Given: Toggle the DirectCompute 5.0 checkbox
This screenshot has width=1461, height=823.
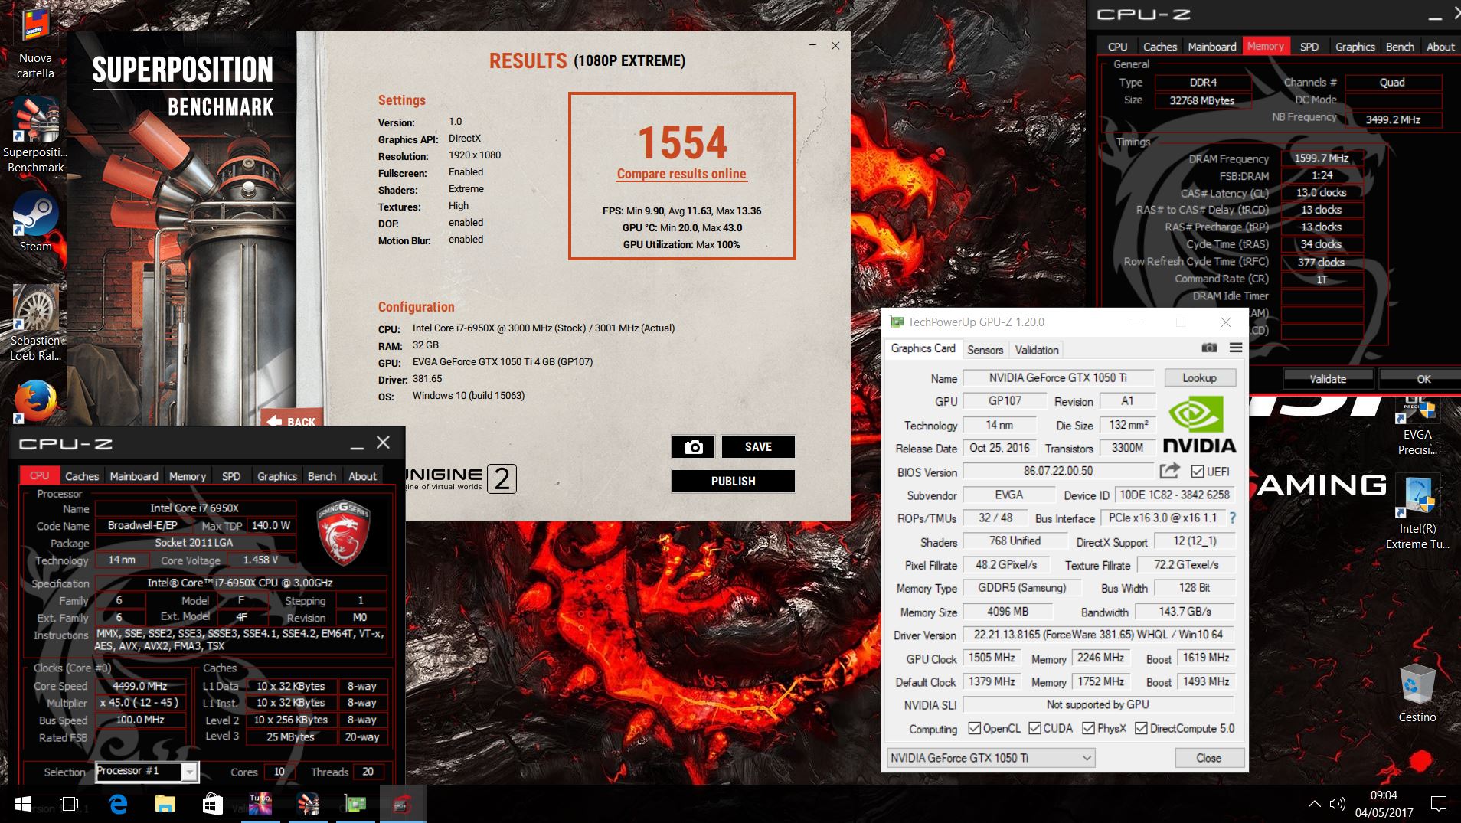Looking at the screenshot, I should click(1141, 728).
